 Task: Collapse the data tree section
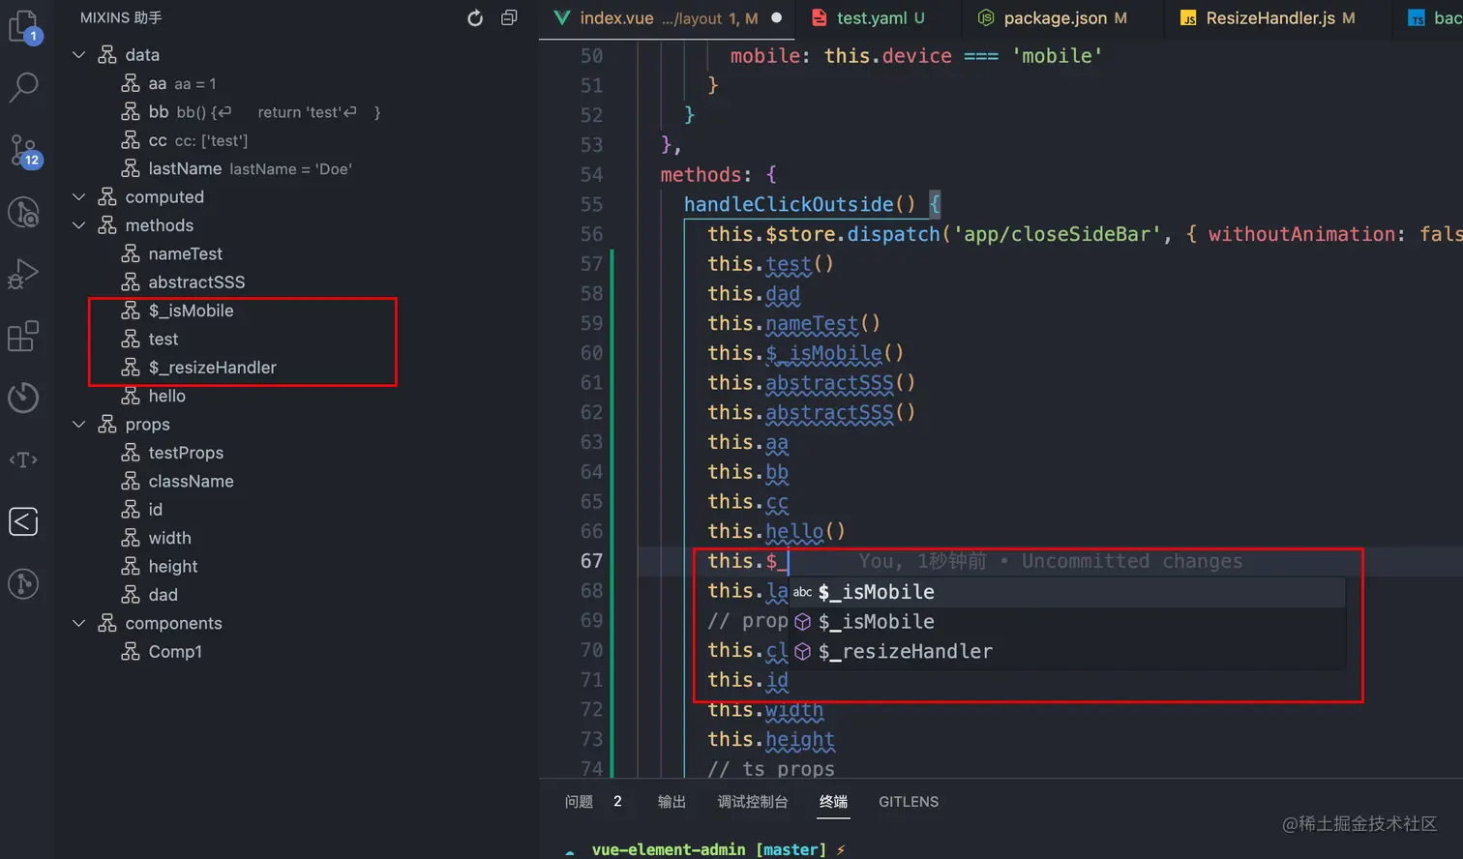[x=79, y=55]
